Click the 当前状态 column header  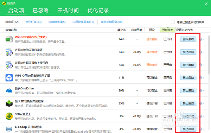(x=167, y=30)
